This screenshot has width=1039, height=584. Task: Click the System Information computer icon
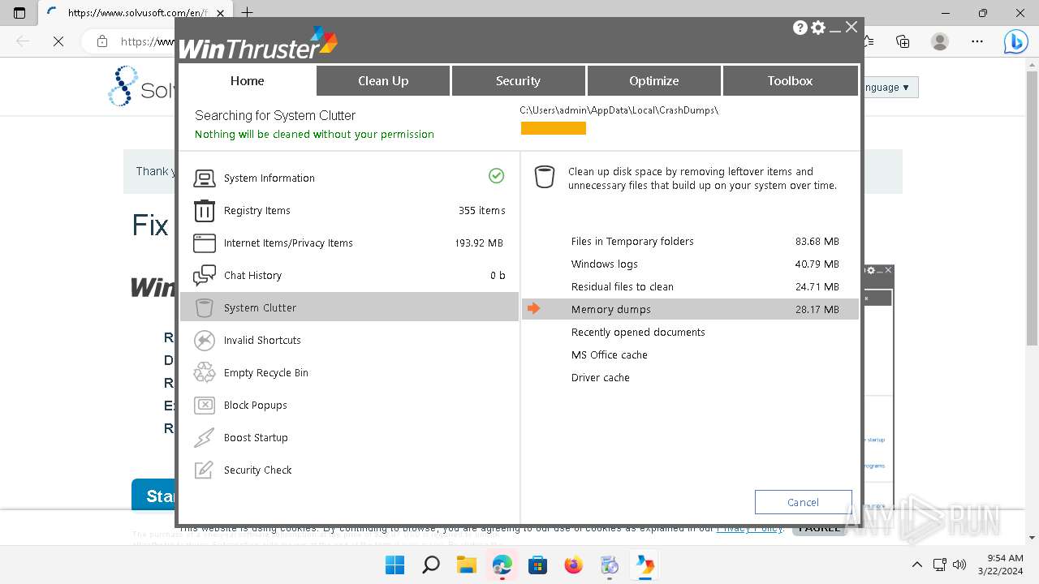[205, 178]
